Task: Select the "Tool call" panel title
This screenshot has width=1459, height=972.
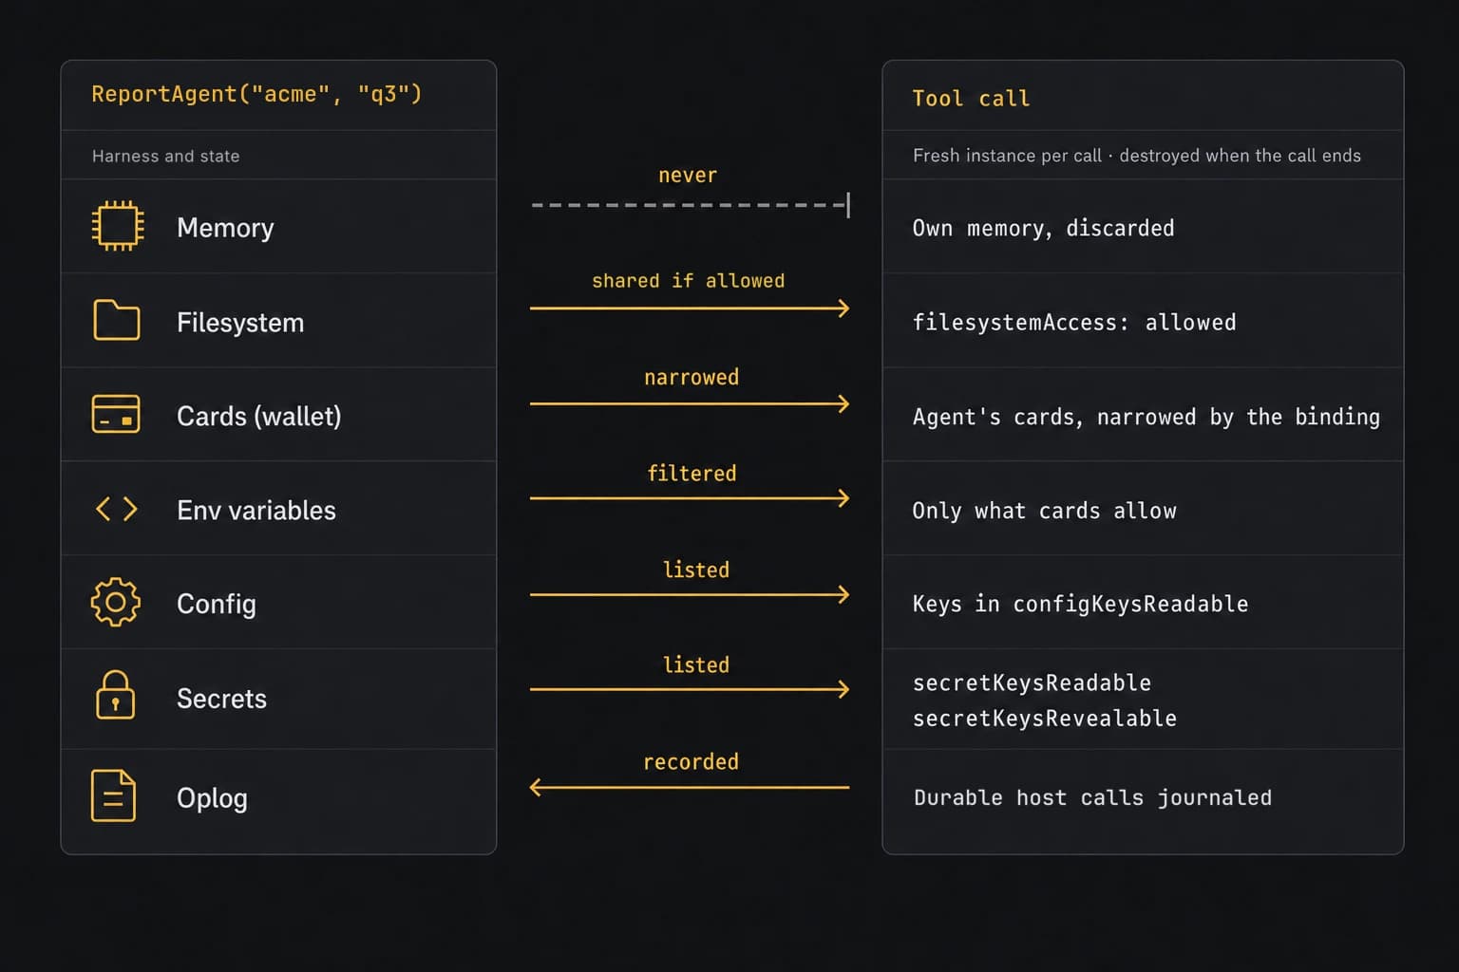Action: [x=971, y=99]
